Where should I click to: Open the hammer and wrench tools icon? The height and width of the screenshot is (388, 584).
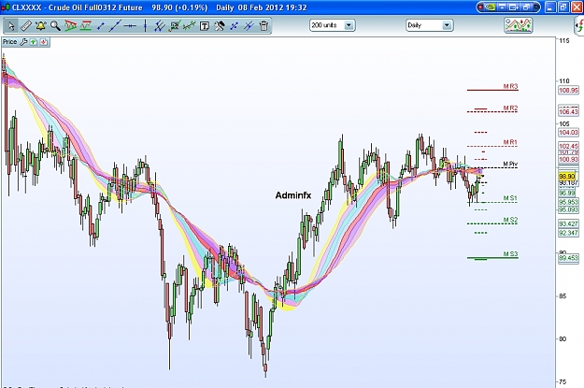(x=219, y=26)
